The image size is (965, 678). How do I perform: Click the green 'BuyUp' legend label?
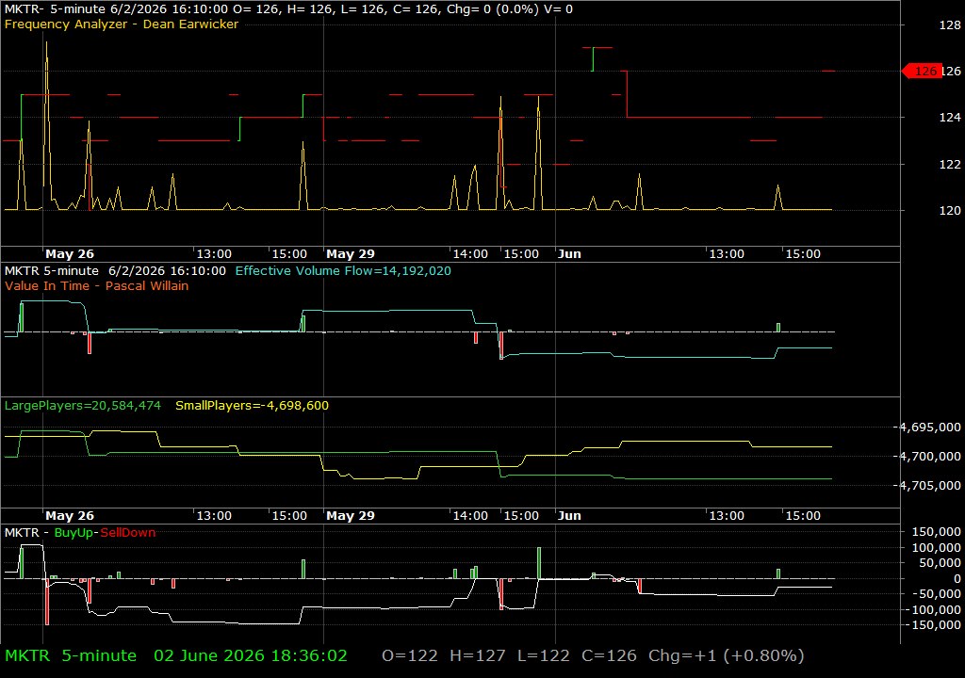point(74,533)
